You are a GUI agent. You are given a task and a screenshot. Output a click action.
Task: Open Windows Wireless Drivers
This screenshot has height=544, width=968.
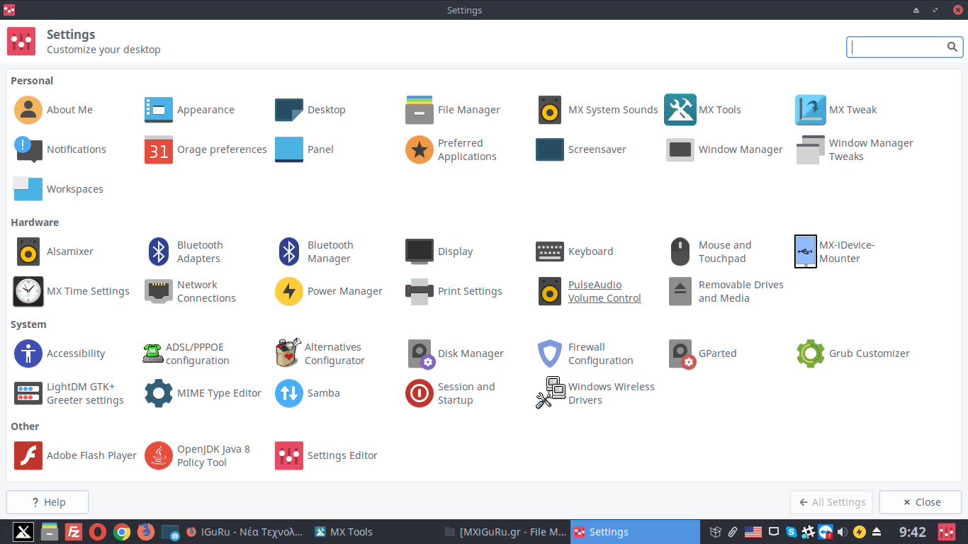coord(595,393)
